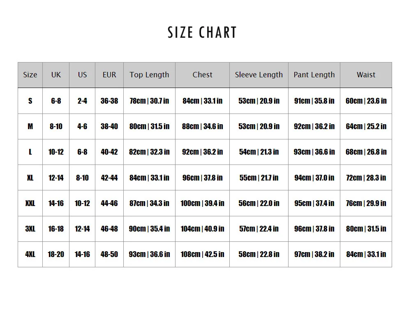
Task: Click the 44-46 EUR size cell
Action: tap(109, 203)
